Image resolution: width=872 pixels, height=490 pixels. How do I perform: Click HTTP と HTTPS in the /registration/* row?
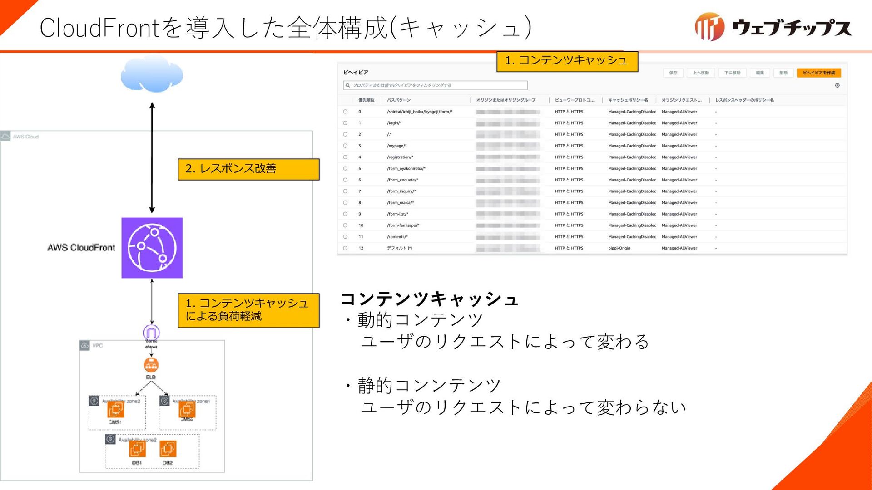point(569,157)
